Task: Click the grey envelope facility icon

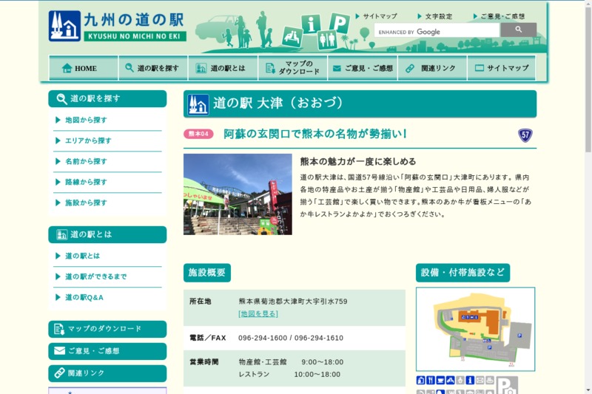Action: [x=480, y=380]
